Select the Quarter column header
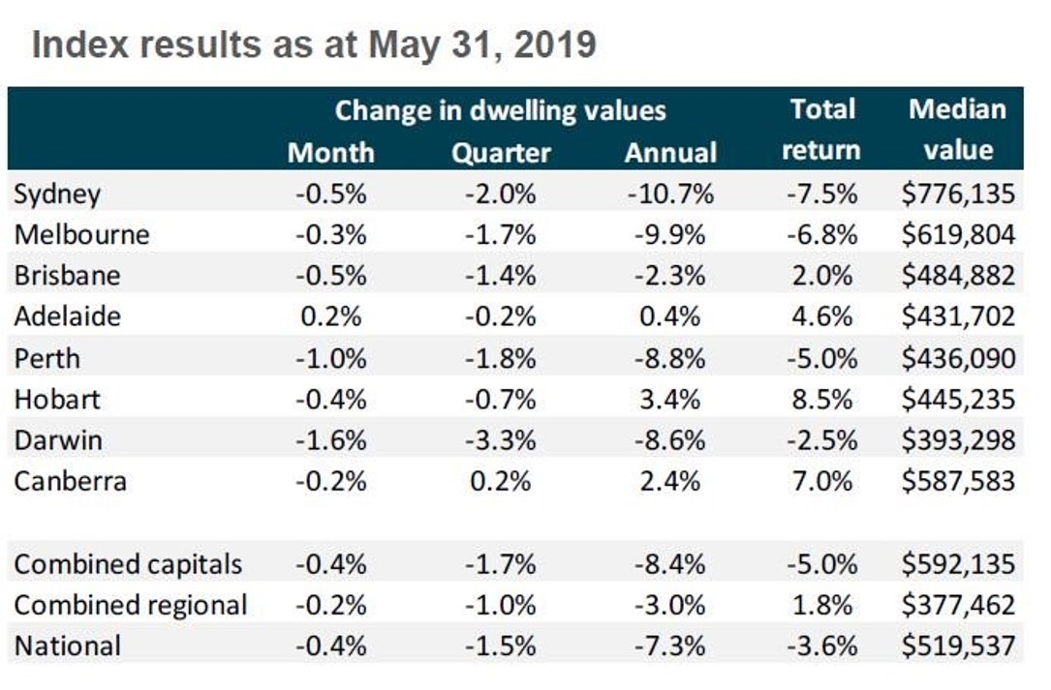 [501, 153]
